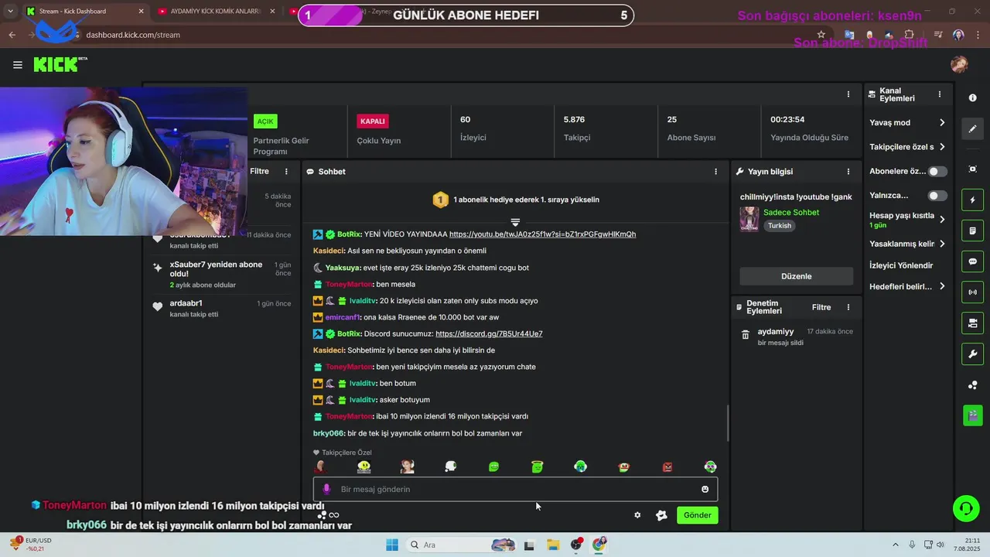
Task: Click the Bir mesaj gönderin input field
Action: [515, 489]
